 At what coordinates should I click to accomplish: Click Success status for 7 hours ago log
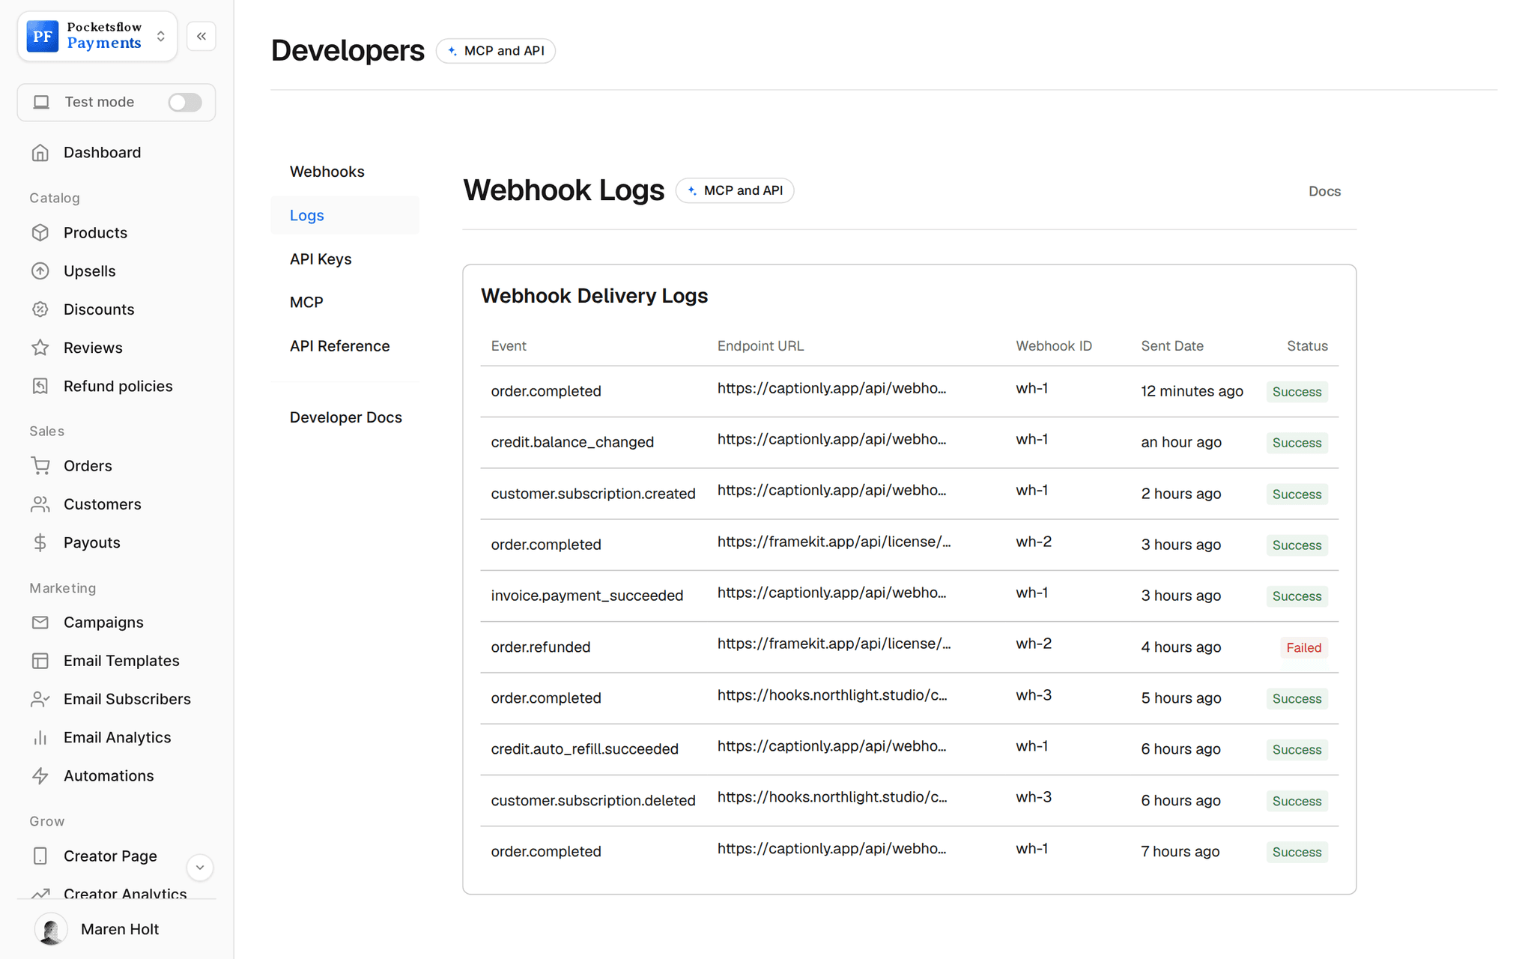1297,852
